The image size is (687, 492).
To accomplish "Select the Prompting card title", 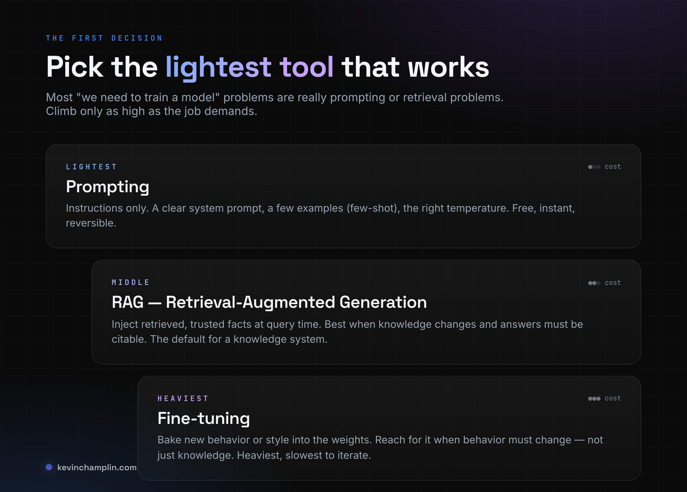I will click(108, 187).
